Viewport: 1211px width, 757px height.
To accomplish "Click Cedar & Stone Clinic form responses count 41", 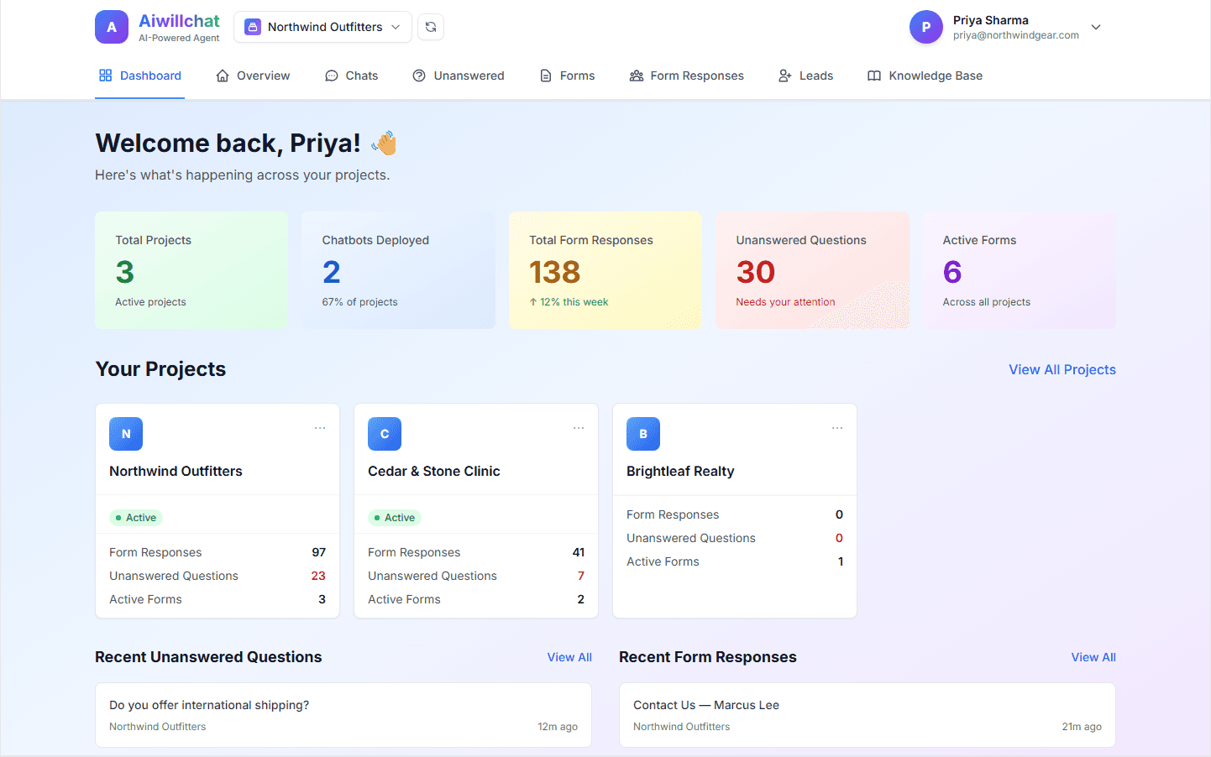I will point(579,552).
